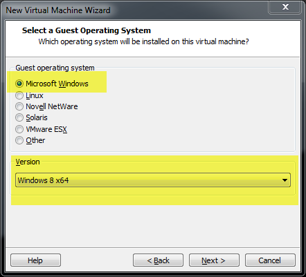
Task: Click the Help button
Action: coord(35,260)
